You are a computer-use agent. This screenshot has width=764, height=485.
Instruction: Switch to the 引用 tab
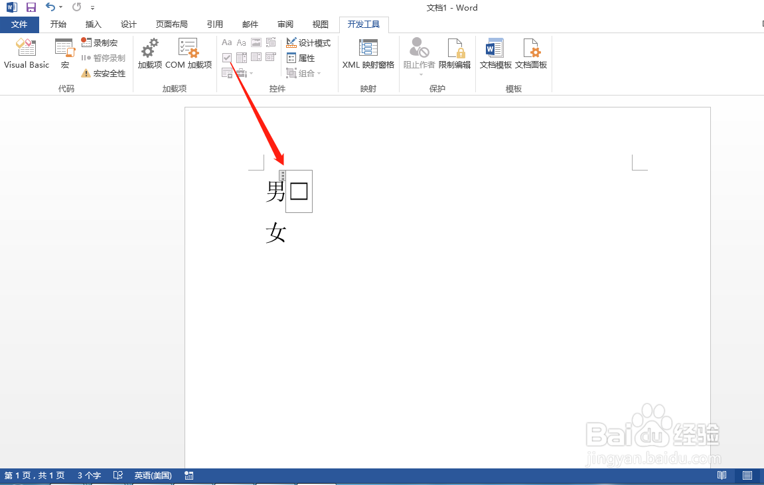tap(215, 25)
